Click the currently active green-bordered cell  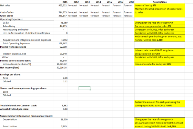84,88
